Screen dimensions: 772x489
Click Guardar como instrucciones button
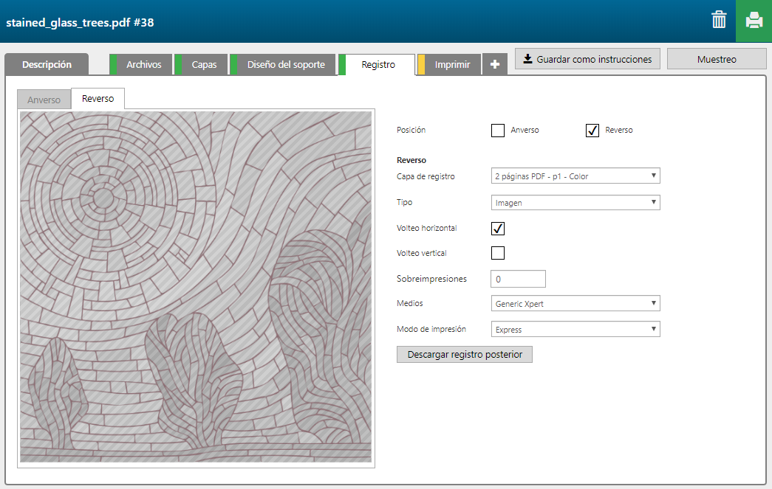click(x=587, y=59)
